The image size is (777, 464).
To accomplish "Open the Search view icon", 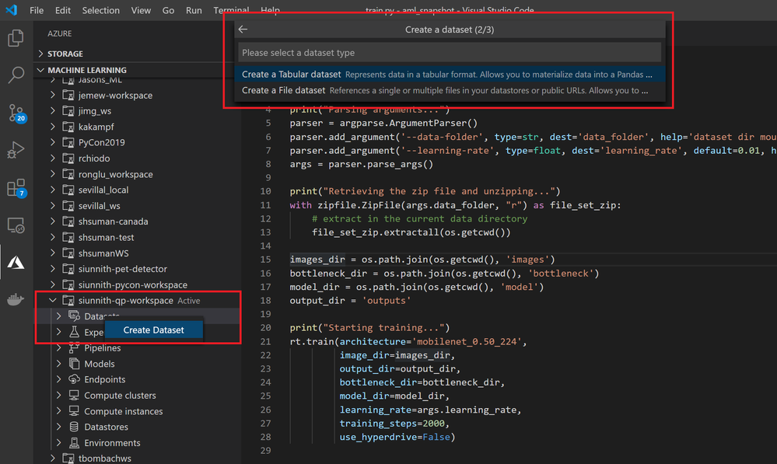I will tap(16, 75).
